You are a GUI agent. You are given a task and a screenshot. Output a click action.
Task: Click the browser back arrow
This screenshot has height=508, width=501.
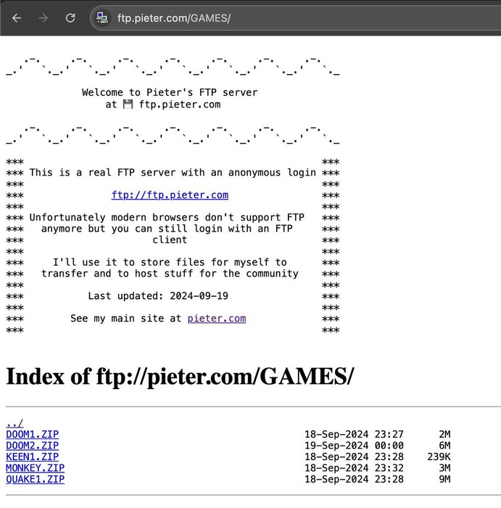coord(17,18)
